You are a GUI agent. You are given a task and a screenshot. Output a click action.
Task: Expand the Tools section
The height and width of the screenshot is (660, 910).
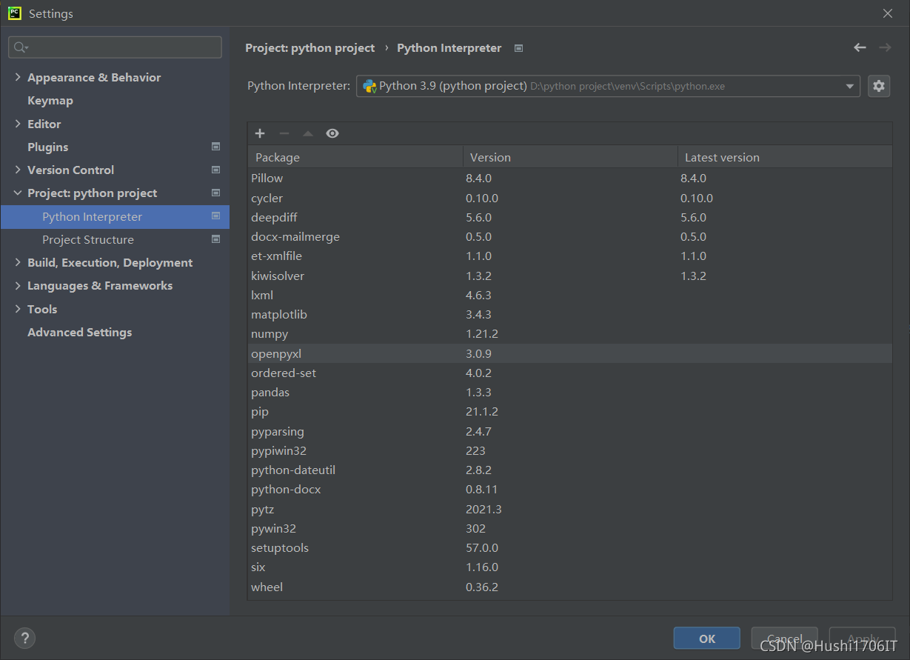pos(18,309)
